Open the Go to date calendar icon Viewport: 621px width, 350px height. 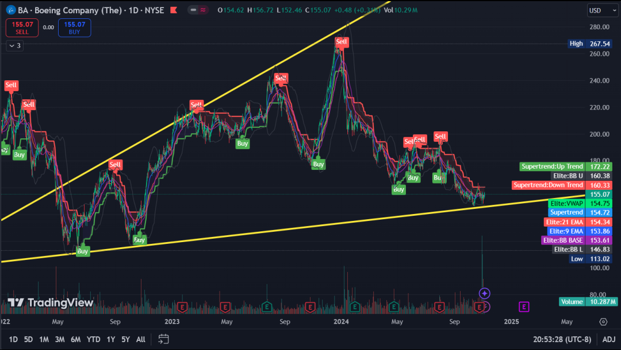[163, 339]
